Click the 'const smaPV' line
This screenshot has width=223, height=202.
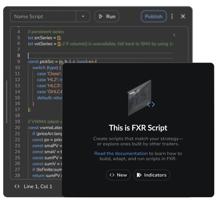(x=47, y=146)
